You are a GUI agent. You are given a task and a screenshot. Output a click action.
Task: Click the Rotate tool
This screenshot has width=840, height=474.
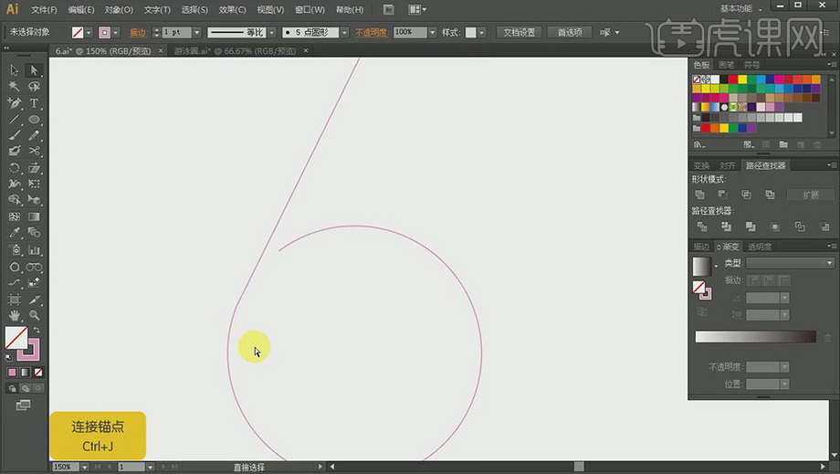click(x=15, y=168)
